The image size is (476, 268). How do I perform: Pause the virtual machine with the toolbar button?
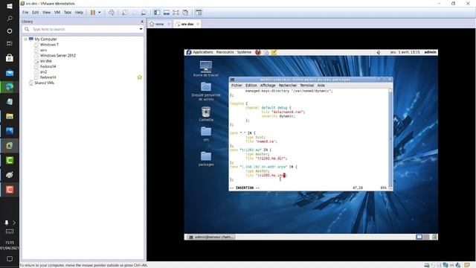tap(93, 13)
